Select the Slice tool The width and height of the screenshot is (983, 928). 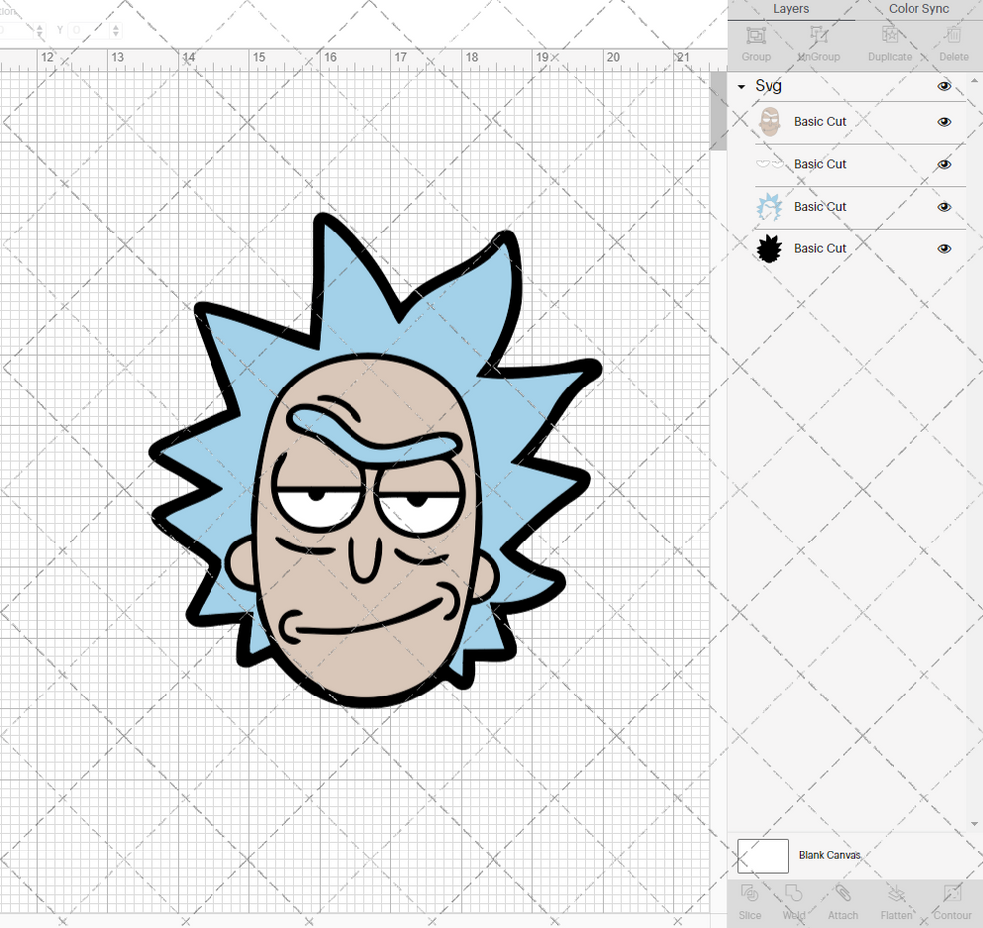[749, 902]
